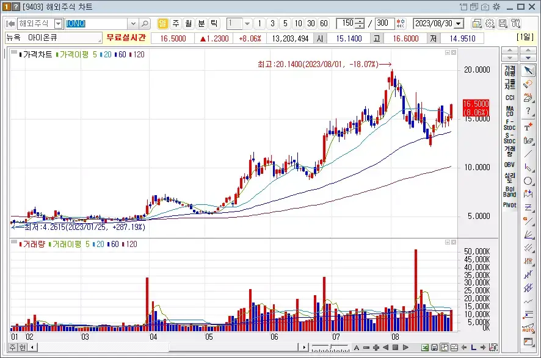
Task: Select the circle drawing tool
Action: pyautogui.click(x=528, y=181)
